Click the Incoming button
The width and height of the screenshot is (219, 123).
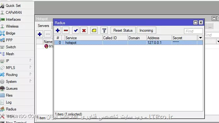point(146,30)
